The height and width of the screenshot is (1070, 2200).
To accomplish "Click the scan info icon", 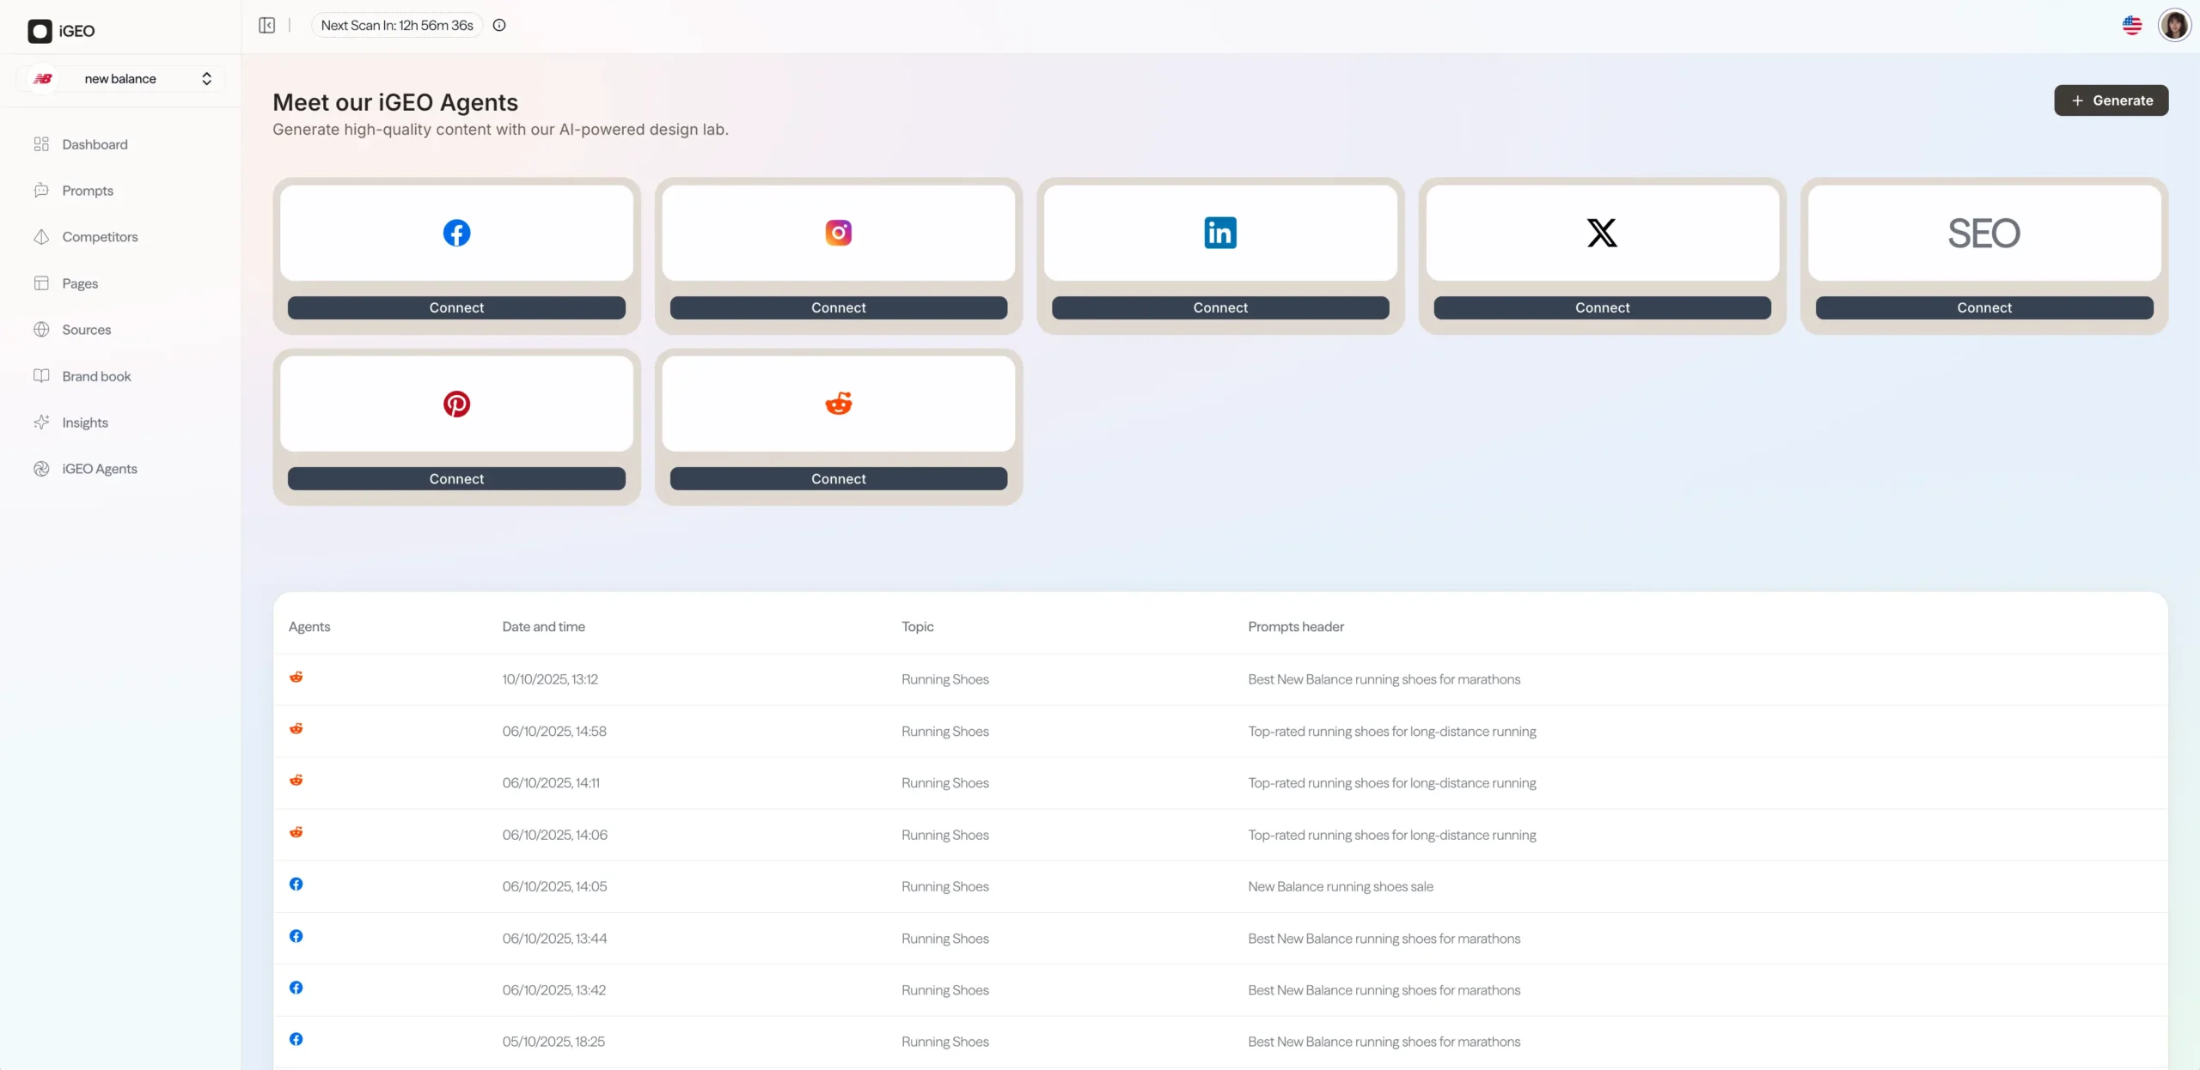I will coord(499,26).
